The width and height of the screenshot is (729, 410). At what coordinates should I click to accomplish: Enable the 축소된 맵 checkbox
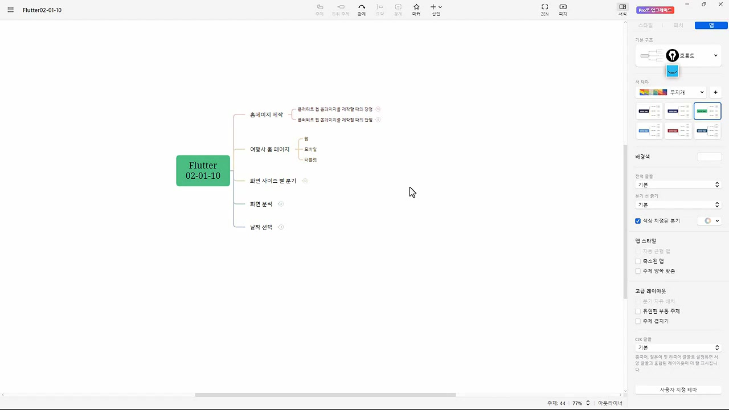coord(638,261)
